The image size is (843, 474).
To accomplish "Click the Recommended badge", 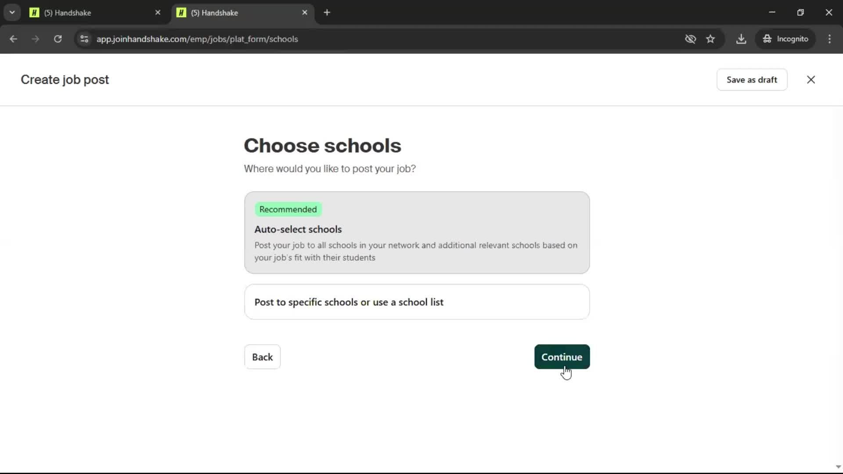I will click(288, 209).
